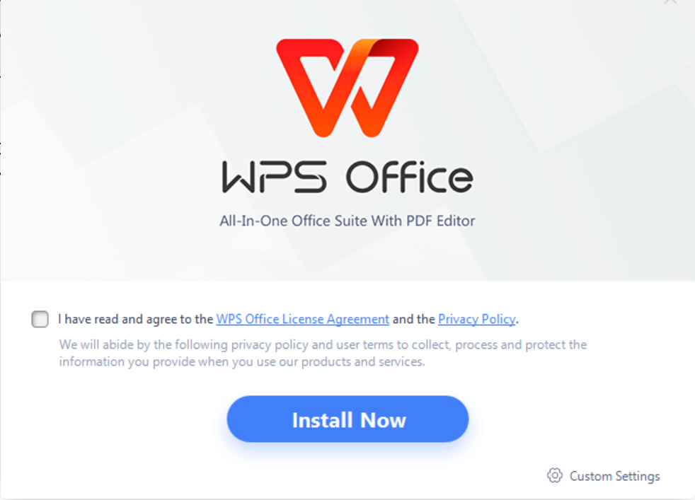Click the Install Now button
695x500 pixels.
tap(347, 419)
